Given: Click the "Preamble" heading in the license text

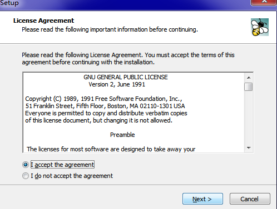Looking at the screenshot, I should [x=122, y=135].
